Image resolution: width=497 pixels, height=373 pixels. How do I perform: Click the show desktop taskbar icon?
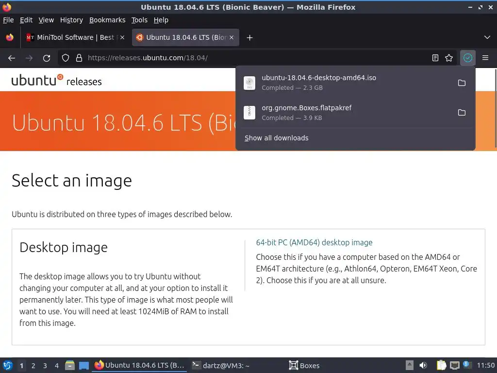tap(83, 365)
